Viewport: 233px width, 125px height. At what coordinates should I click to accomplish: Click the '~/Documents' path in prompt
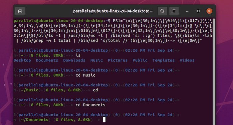[35, 120]
